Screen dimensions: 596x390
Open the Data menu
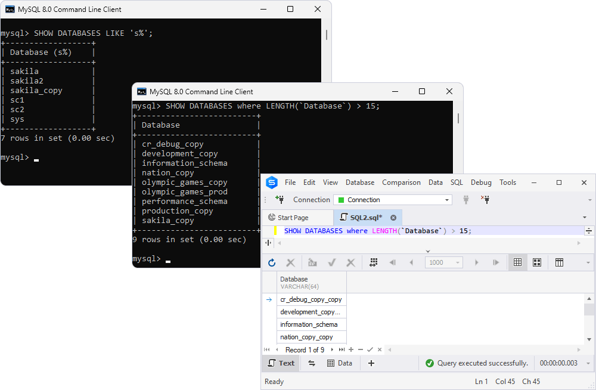coord(436,182)
